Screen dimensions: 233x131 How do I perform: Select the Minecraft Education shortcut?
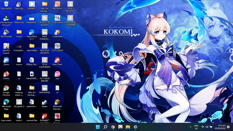[57, 104]
